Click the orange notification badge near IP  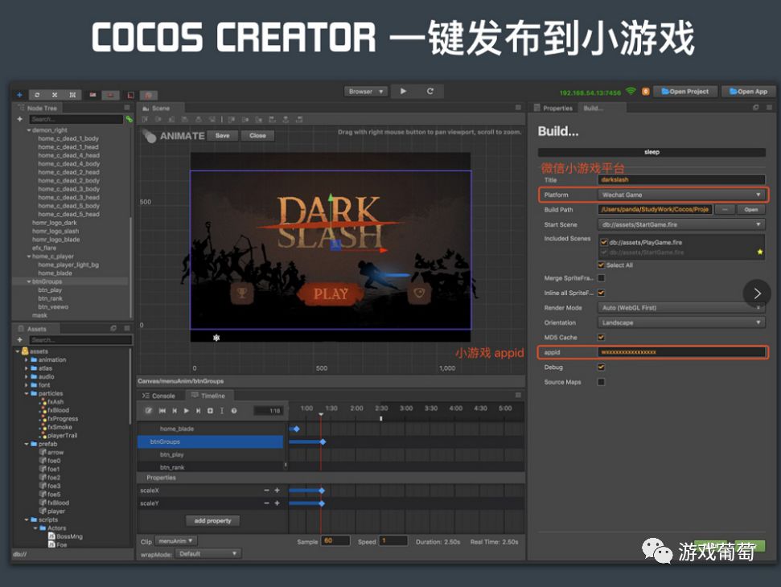click(x=646, y=91)
